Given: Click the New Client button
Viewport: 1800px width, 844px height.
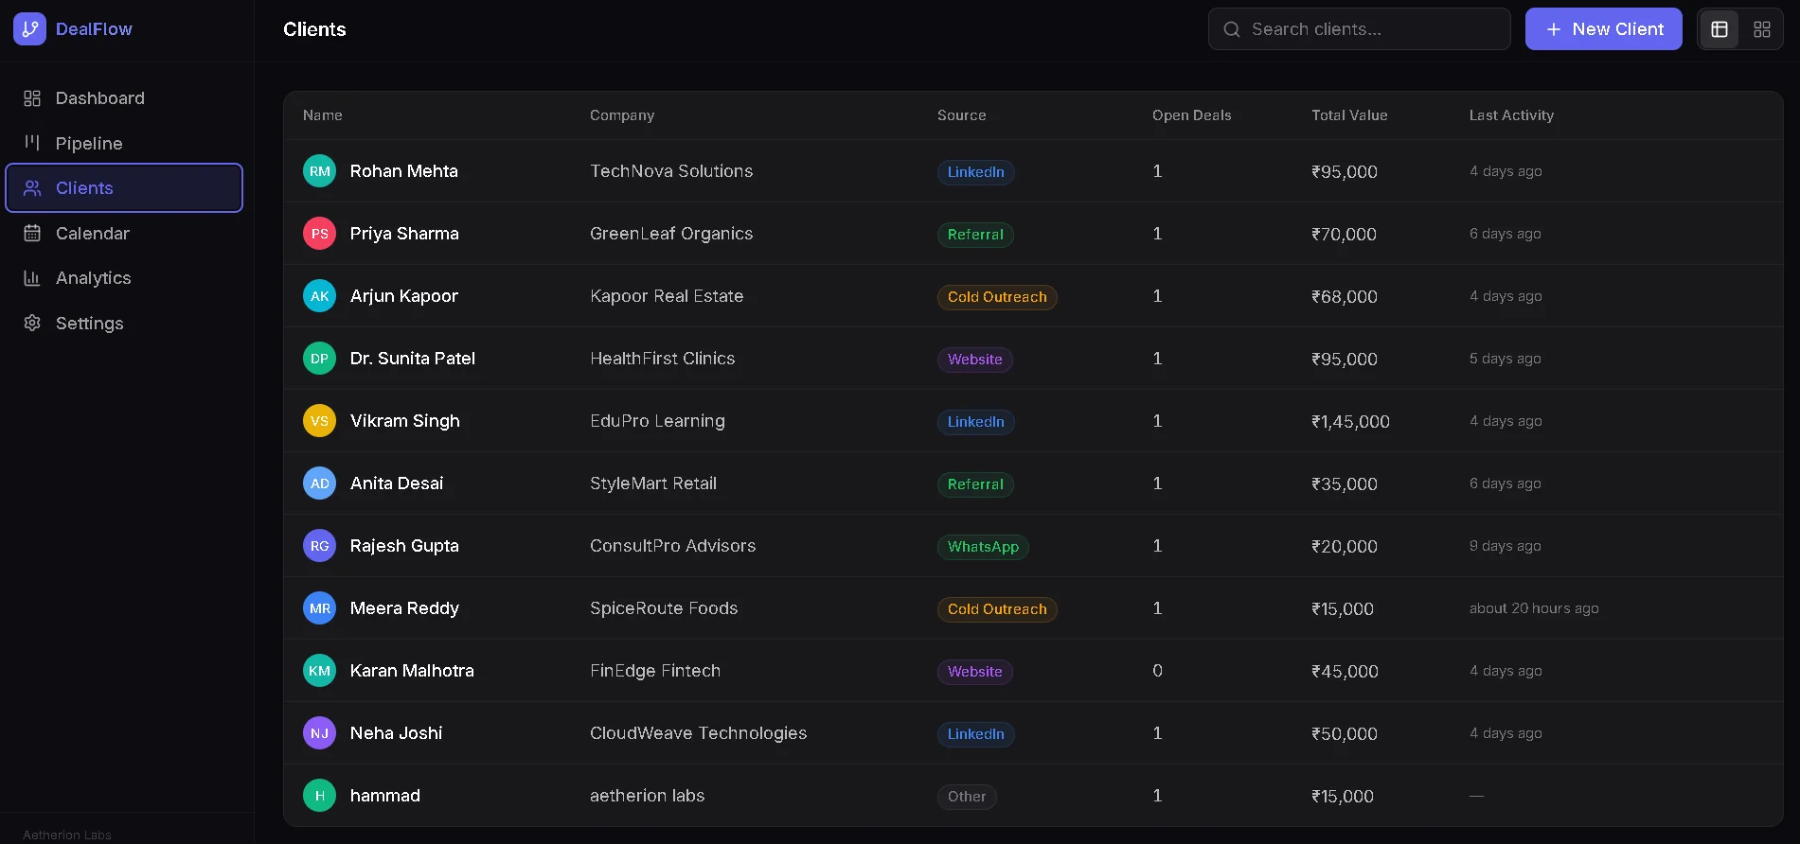Looking at the screenshot, I should click(x=1603, y=29).
